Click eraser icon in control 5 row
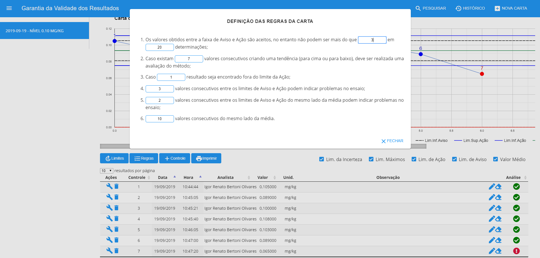Viewport: 540px width, 258px height. 499,229
